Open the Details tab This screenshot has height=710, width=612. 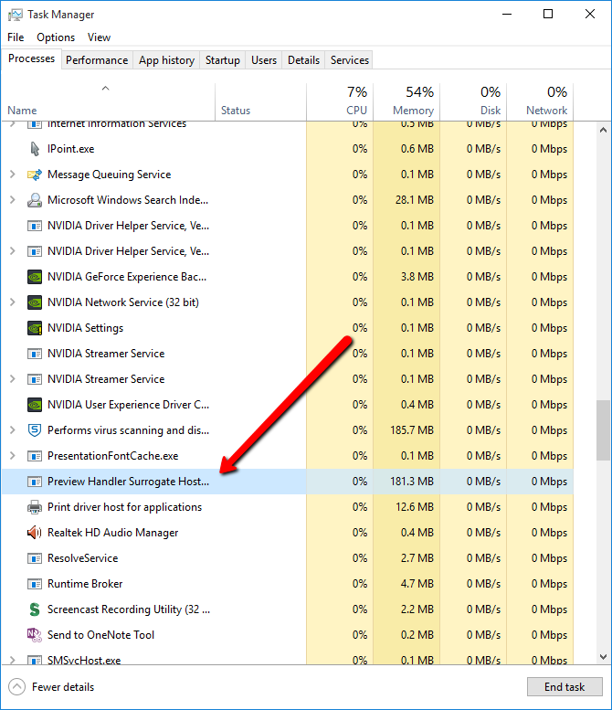(304, 60)
